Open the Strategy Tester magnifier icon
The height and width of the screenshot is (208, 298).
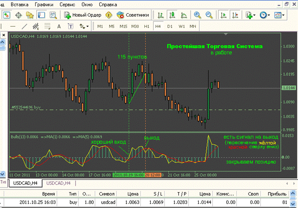click(x=53, y=15)
